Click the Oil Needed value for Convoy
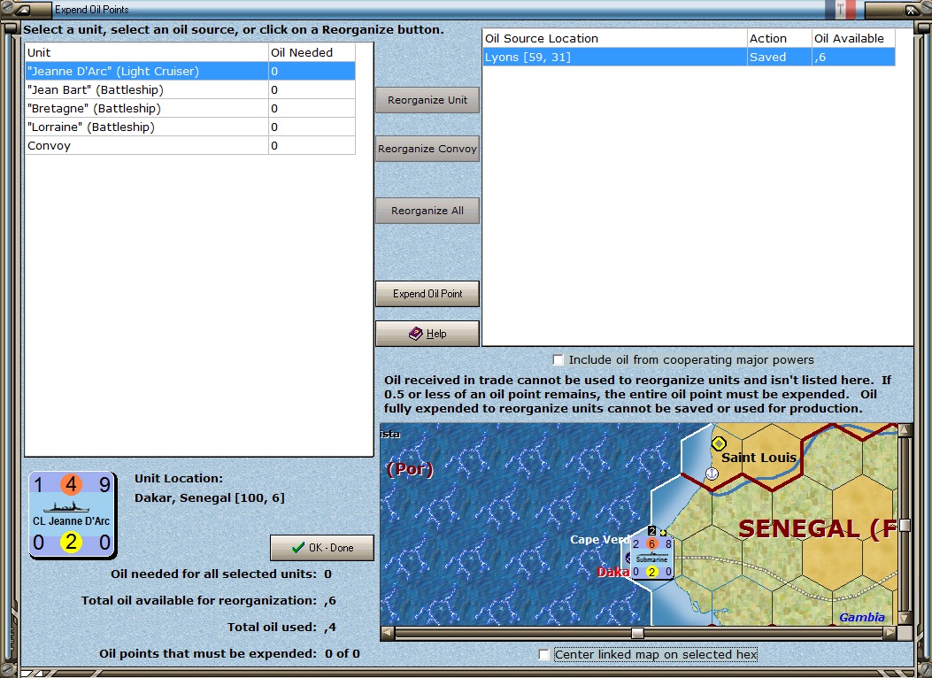Image resolution: width=932 pixels, height=678 pixels. coord(312,145)
